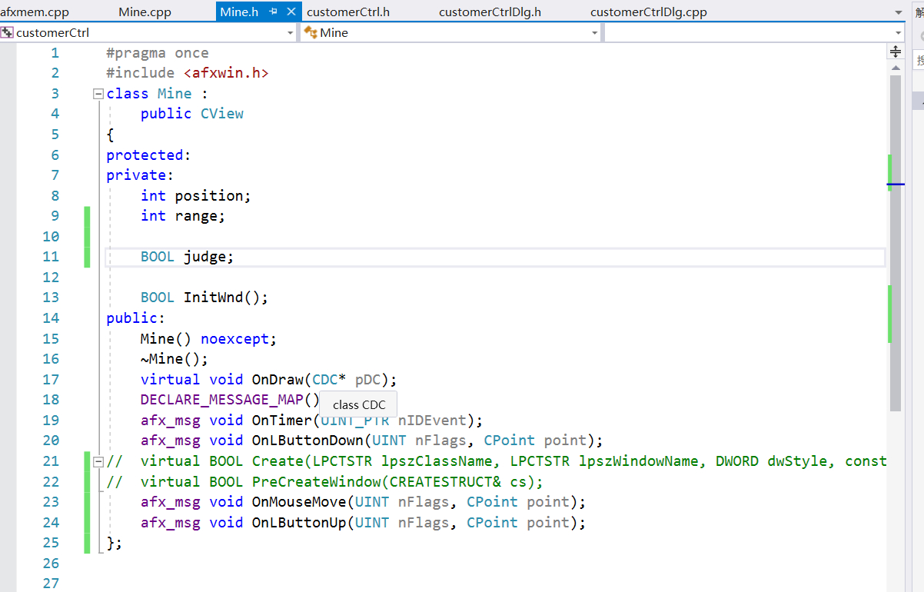
Task: Open the document tab overflow list
Action: pos(899,12)
